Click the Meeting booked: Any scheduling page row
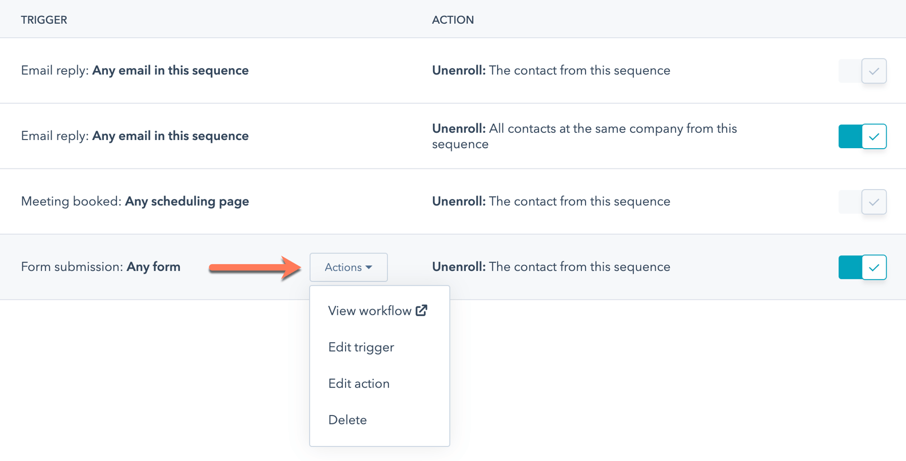 point(134,201)
